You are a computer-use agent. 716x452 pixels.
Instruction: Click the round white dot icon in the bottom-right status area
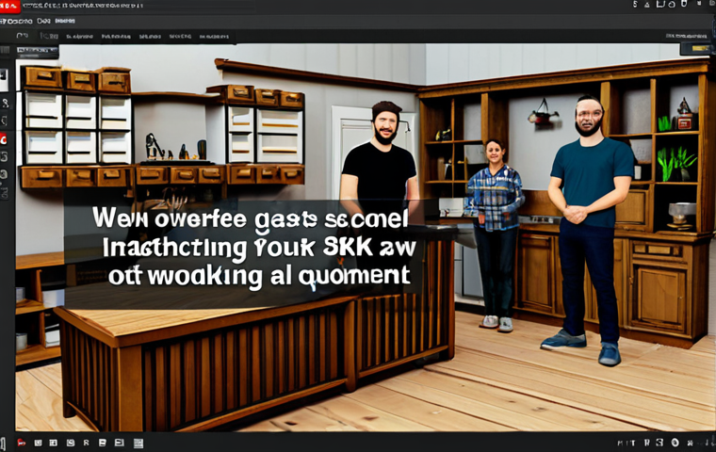pos(675,443)
